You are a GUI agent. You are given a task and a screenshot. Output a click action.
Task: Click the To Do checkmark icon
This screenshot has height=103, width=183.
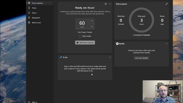point(61,57)
